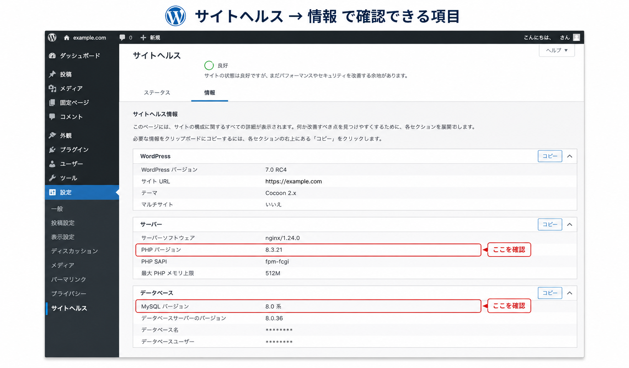Go to 一般 settings submenu
Image resolution: width=629 pixels, height=368 pixels.
coord(57,209)
